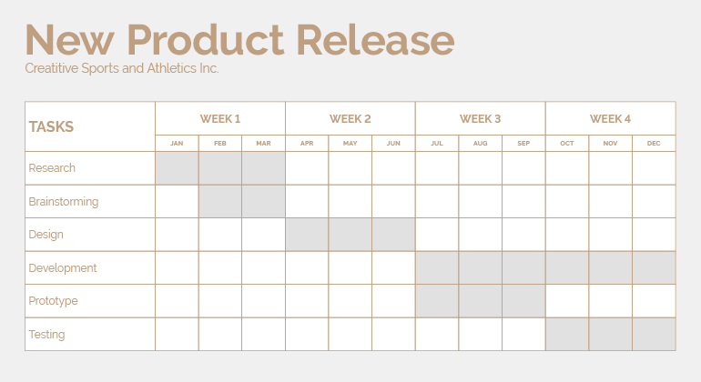
Task: Click shaded APR cell in Design row
Action: (x=307, y=235)
